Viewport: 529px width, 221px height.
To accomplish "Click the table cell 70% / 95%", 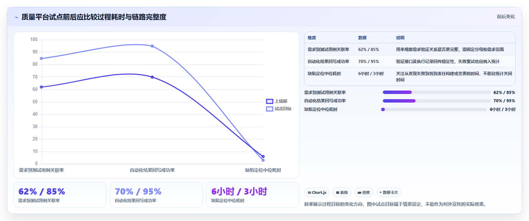I will click(369, 62).
